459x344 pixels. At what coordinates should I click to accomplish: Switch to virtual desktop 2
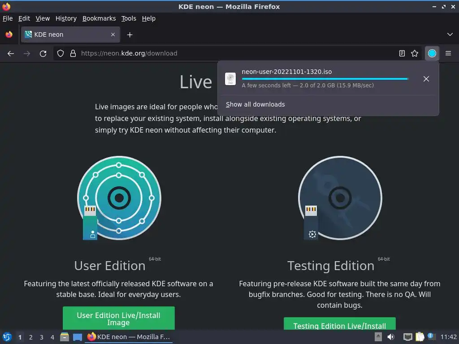coord(31,337)
